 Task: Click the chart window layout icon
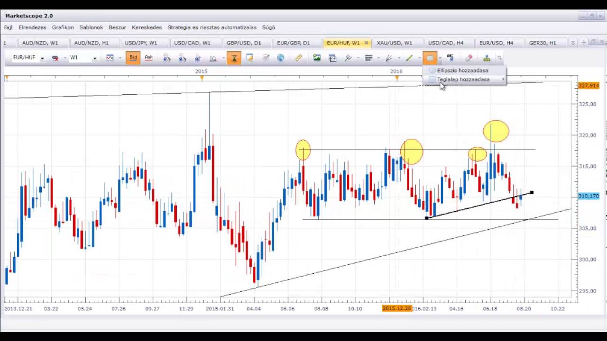(x=332, y=58)
